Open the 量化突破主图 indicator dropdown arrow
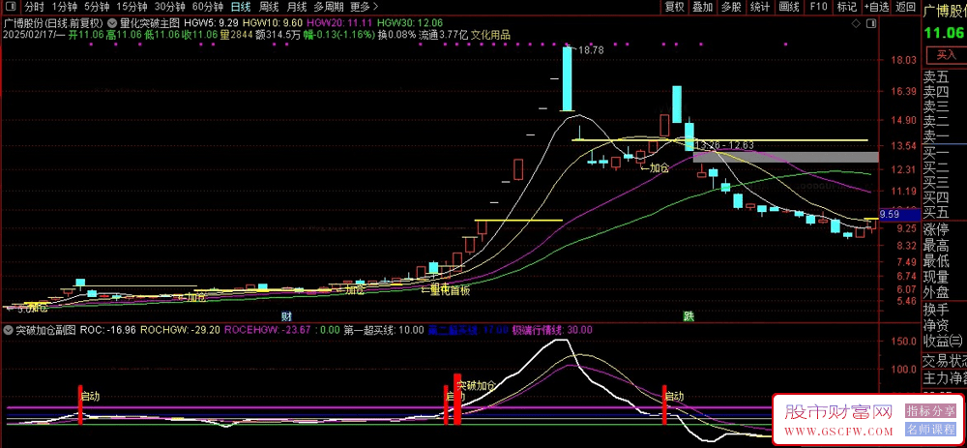The height and width of the screenshot is (448, 967). click(112, 21)
